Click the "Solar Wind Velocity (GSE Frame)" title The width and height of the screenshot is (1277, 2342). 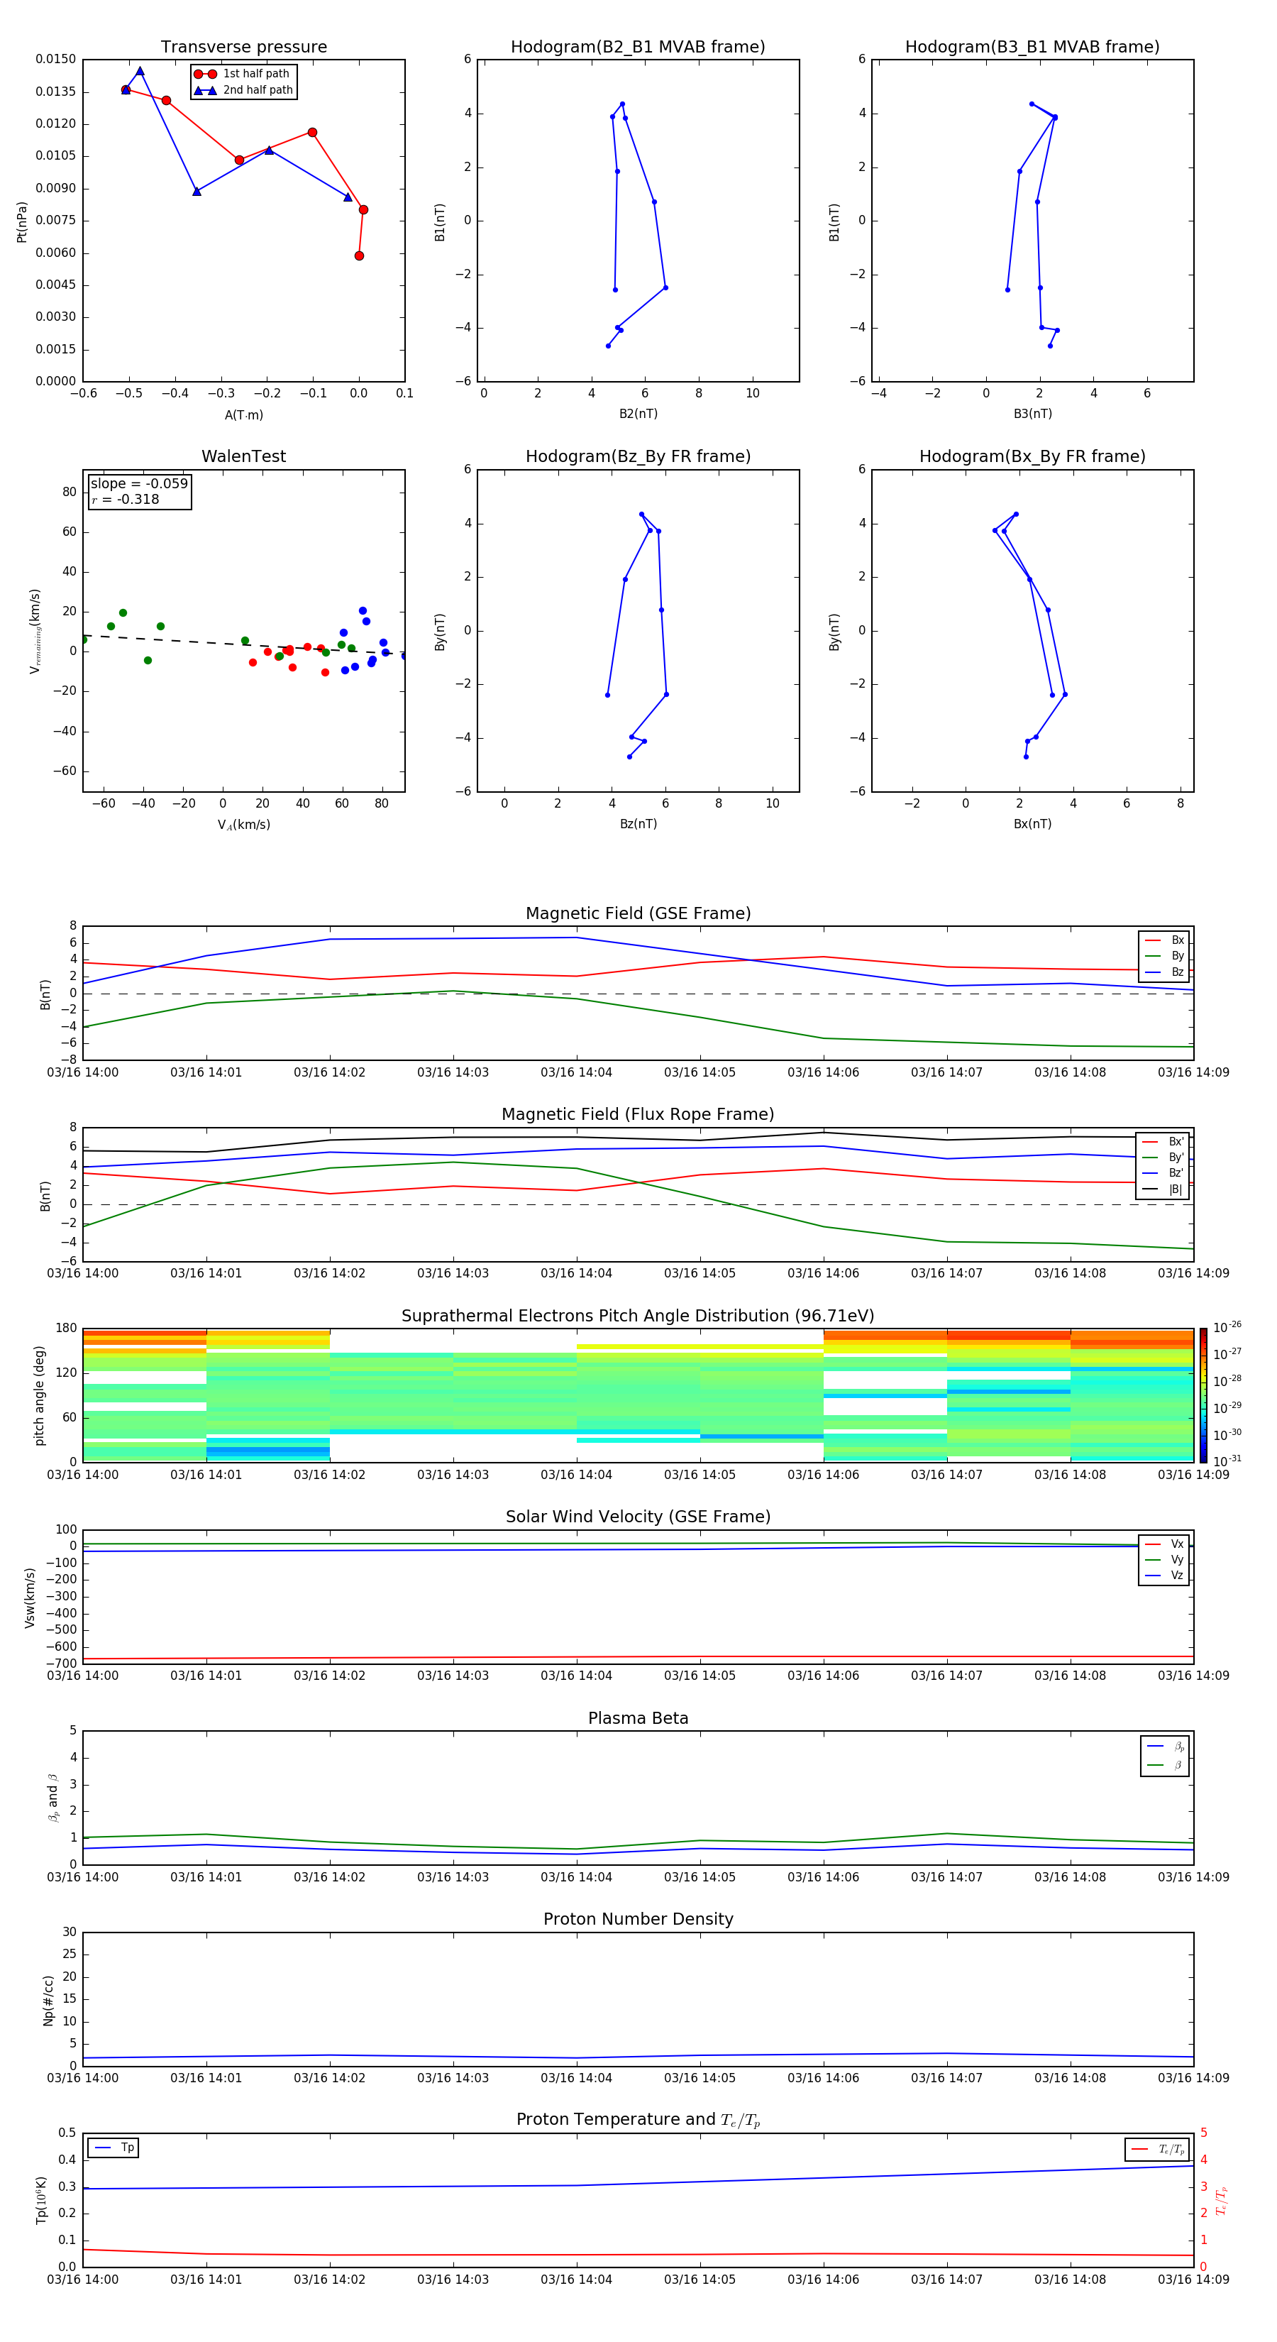pos(638,1517)
